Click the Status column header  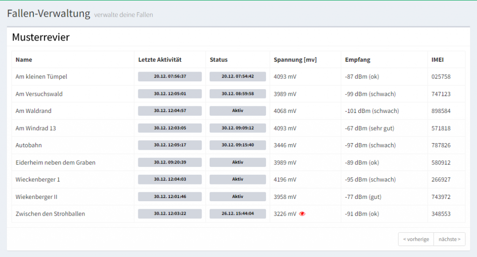(x=218, y=60)
